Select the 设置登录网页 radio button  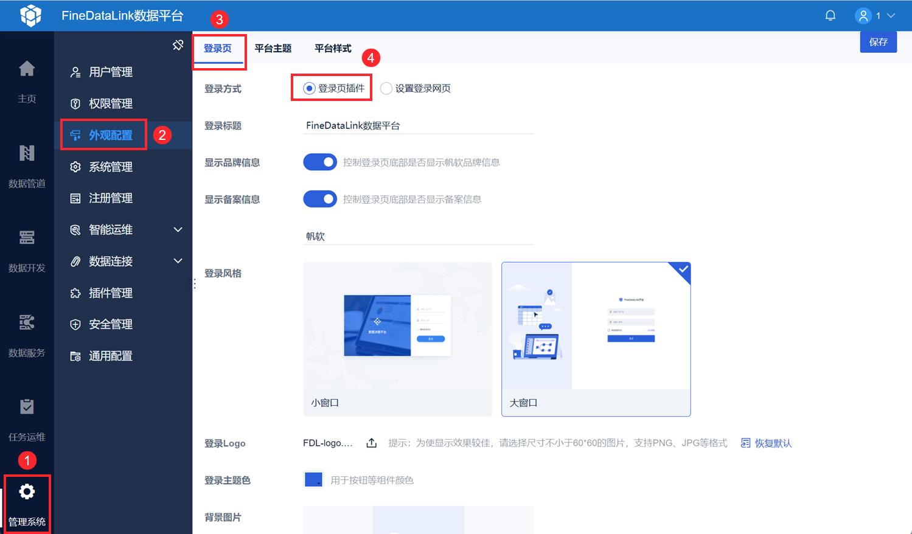coord(386,89)
